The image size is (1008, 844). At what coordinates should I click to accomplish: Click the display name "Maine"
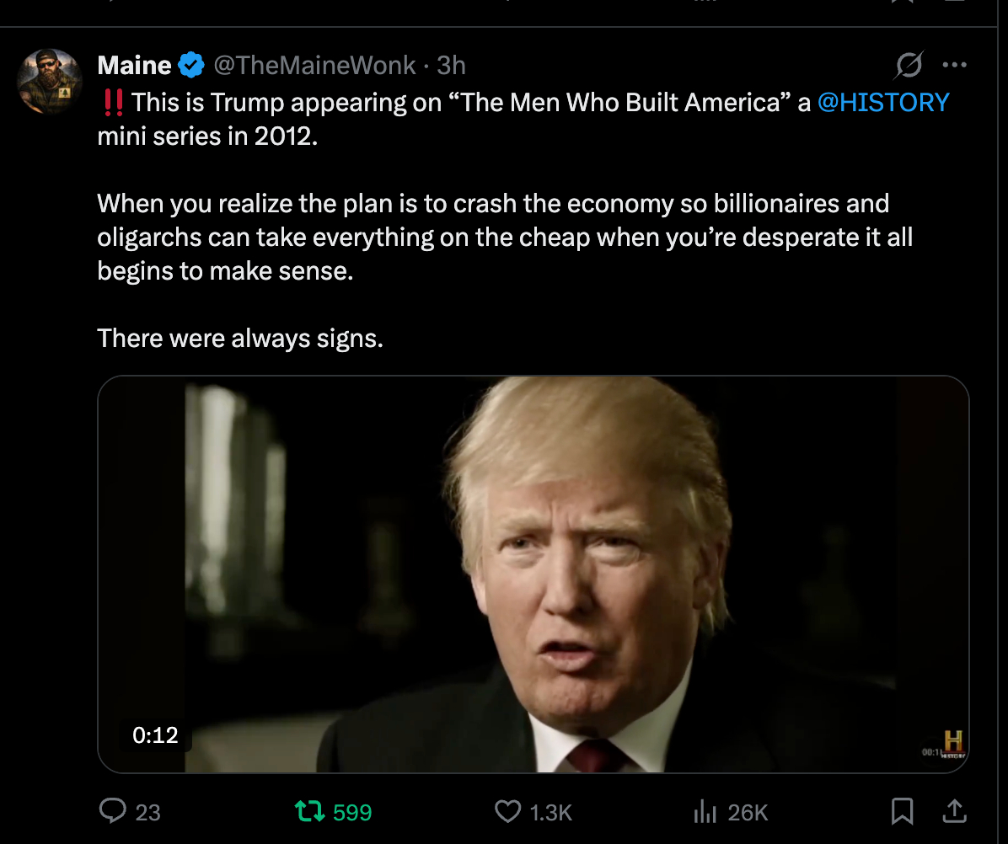[x=134, y=65]
